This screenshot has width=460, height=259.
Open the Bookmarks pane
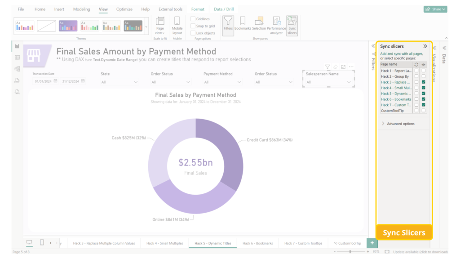(x=243, y=24)
